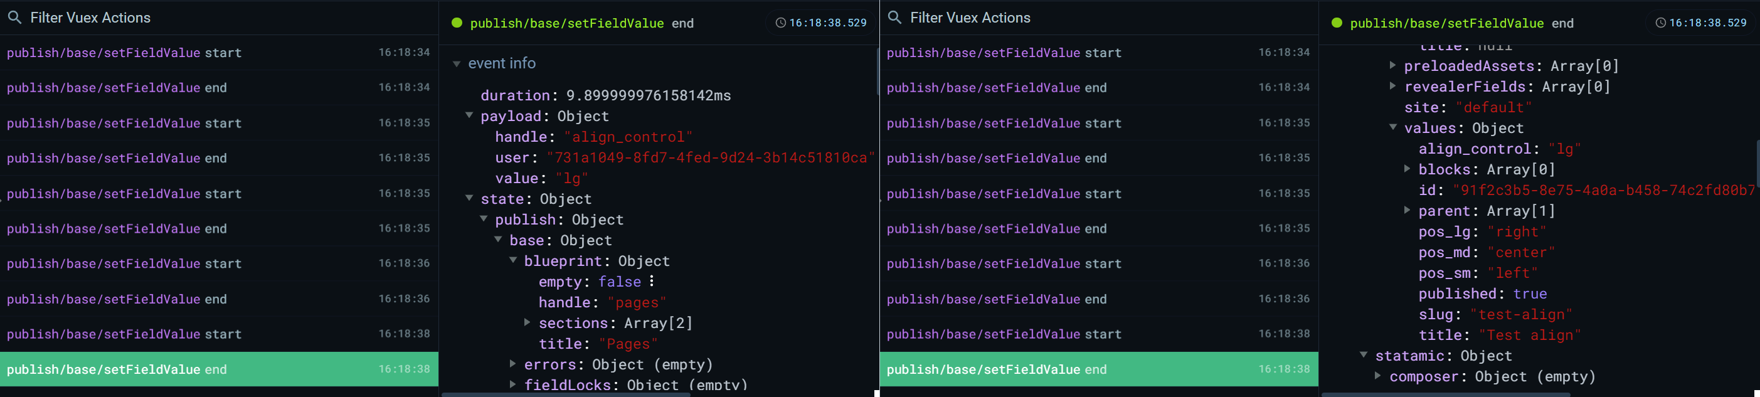The image size is (1760, 397).
Task: Open the kebab menu beside empty: false
Action: (x=652, y=281)
